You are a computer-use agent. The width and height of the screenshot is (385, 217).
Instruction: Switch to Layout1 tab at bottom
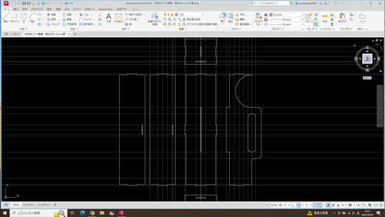tap(29, 205)
